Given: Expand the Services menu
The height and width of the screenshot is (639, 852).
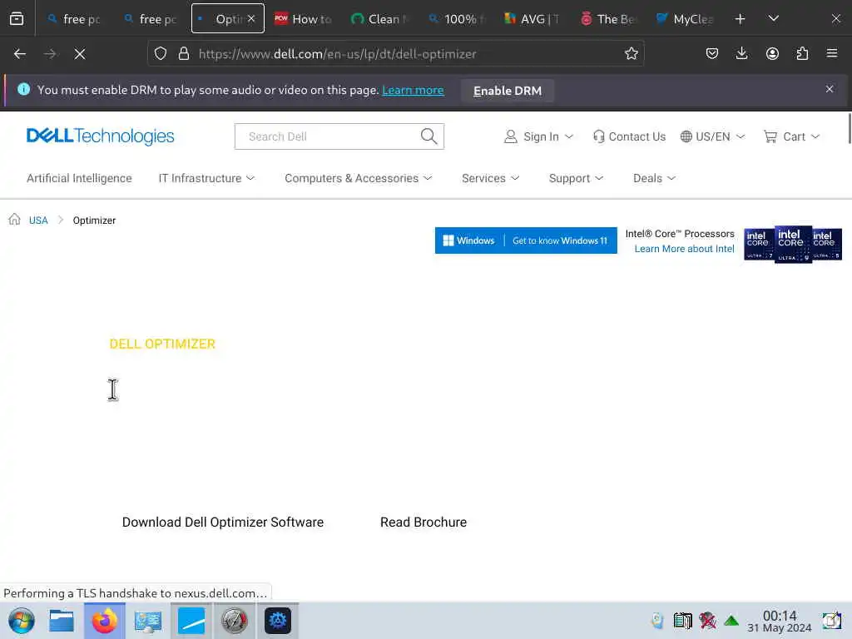Looking at the screenshot, I should coord(491,178).
